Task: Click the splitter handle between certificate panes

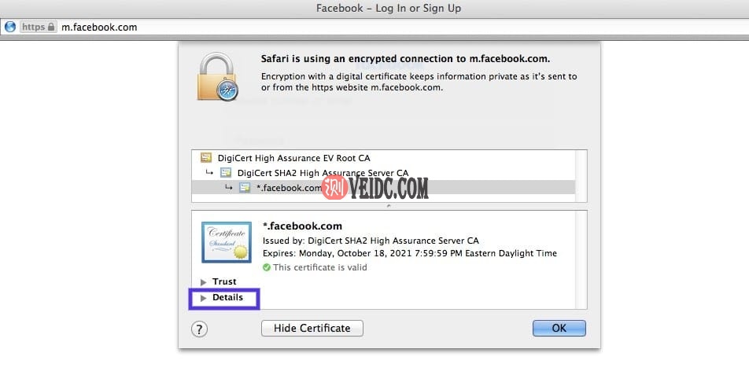Action: click(x=389, y=206)
